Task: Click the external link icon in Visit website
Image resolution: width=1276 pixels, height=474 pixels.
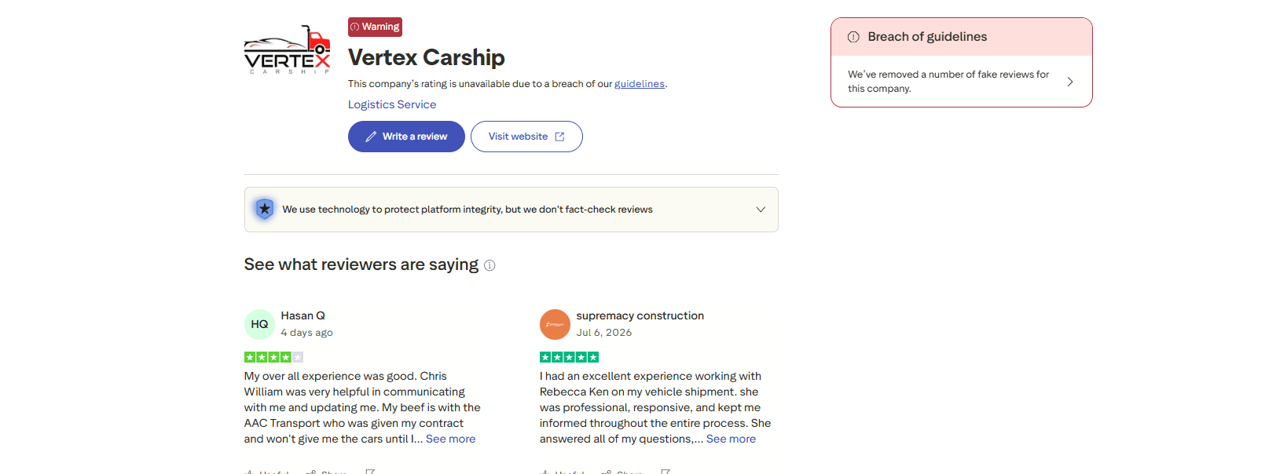Action: 559,137
